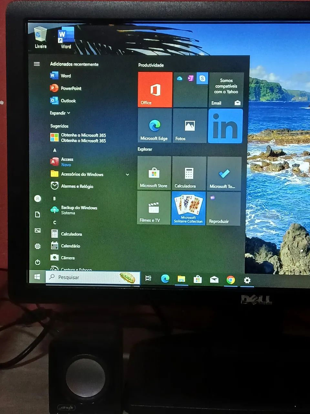
Task: Expand the recently added apps list
Action: 60,113
